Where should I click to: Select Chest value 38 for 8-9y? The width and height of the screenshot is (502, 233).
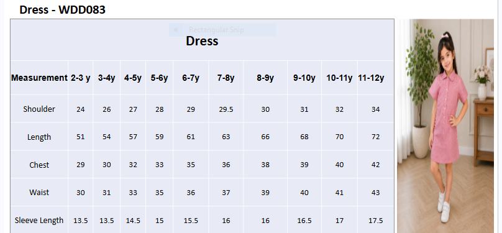click(x=265, y=165)
